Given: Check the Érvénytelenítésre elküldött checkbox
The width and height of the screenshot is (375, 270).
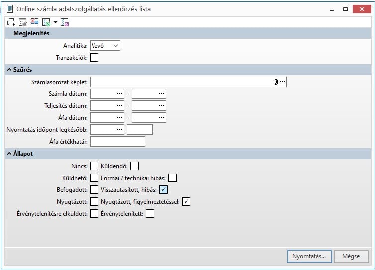Looking at the screenshot, I should (x=94, y=213).
